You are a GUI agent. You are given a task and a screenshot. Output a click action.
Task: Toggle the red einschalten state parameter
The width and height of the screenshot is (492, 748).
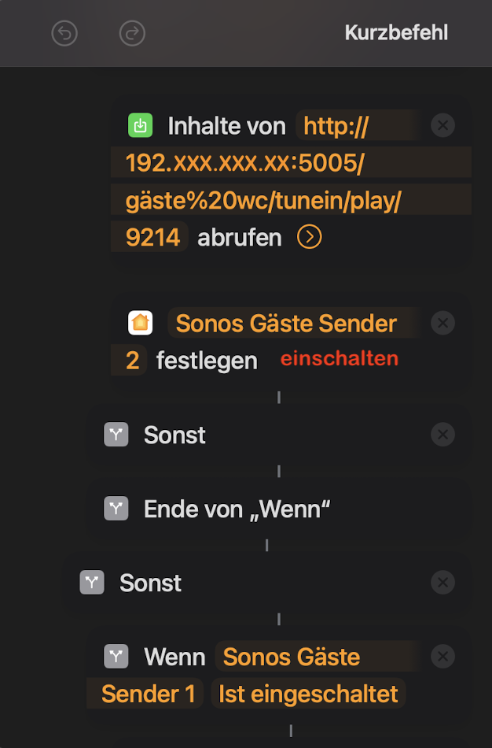point(340,359)
